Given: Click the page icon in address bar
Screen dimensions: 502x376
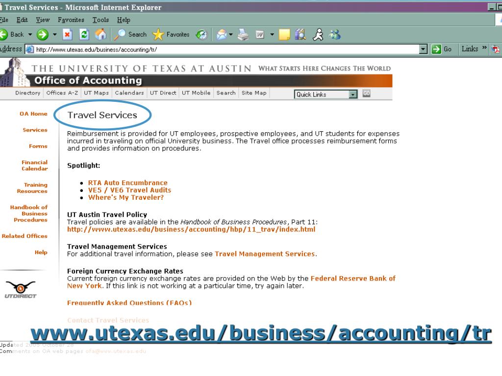Looking at the screenshot, I should pos(30,49).
